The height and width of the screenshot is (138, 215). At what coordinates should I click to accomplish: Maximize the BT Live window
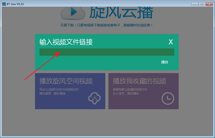pyautogui.click(x=202, y=4)
